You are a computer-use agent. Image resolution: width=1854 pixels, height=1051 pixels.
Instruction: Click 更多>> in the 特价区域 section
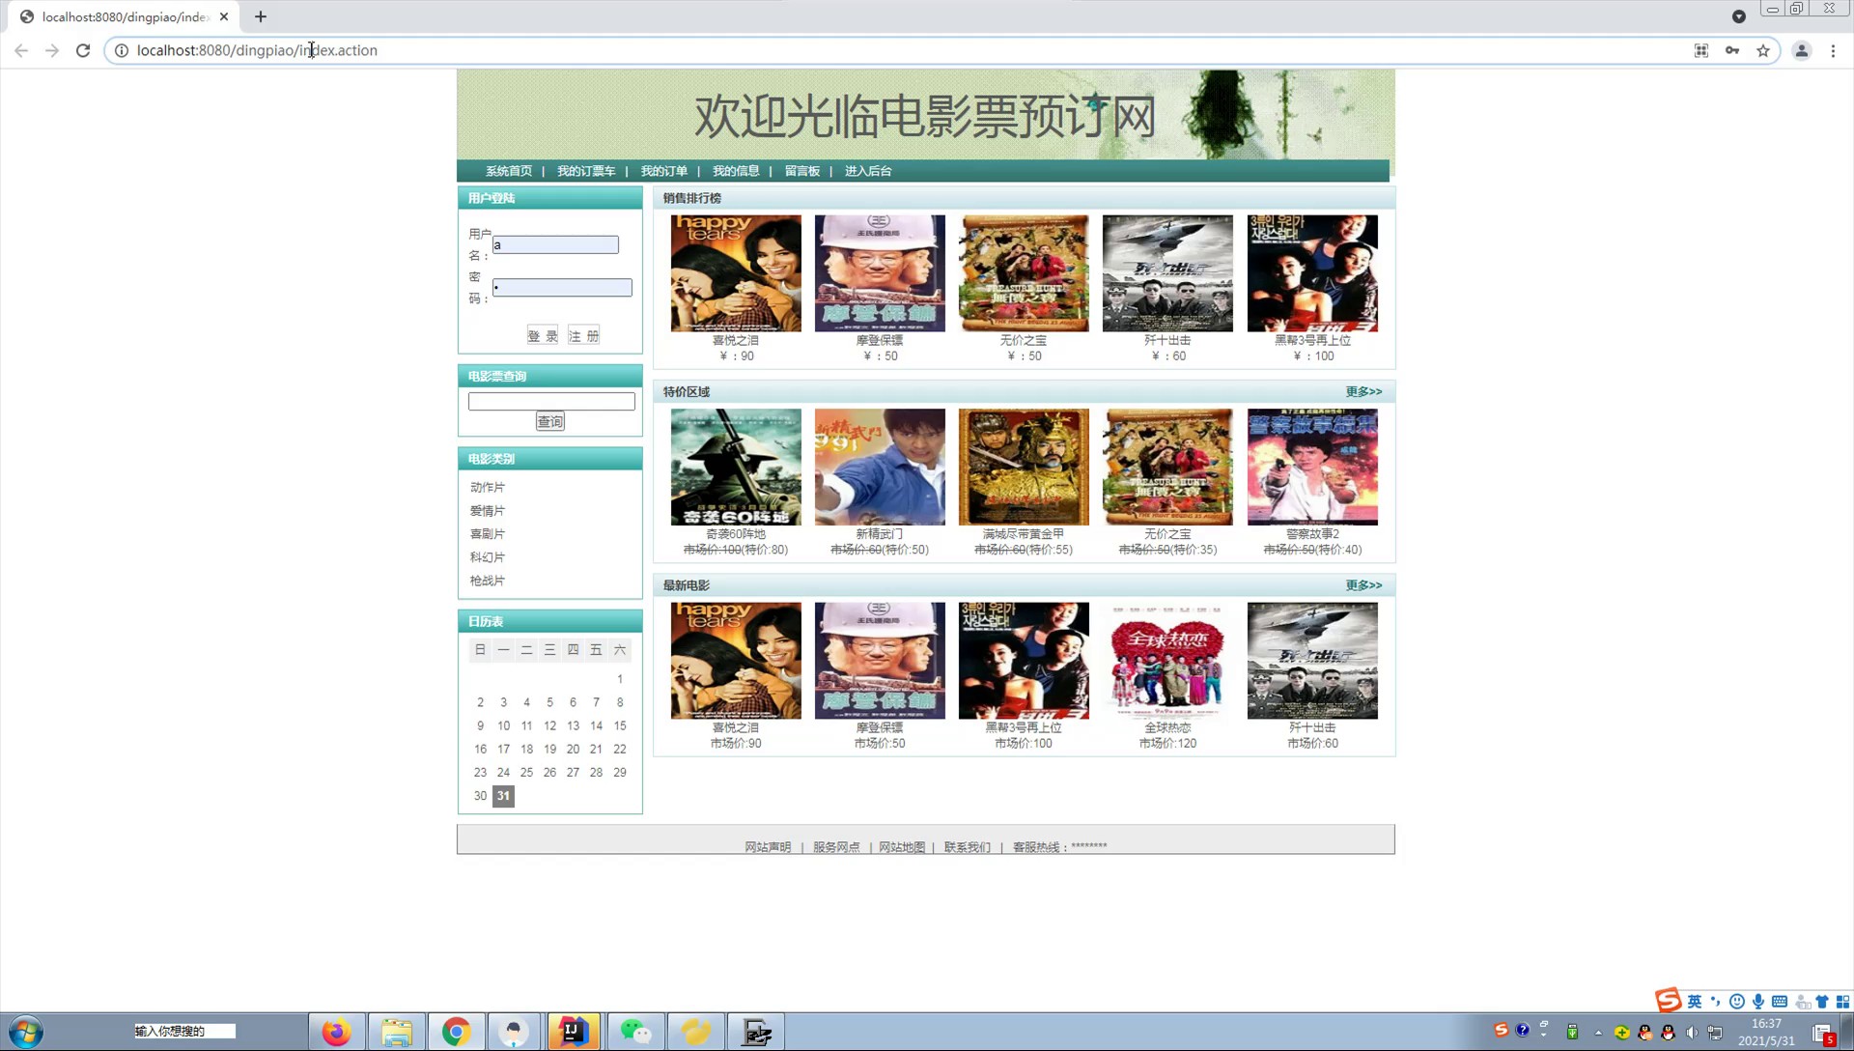[1363, 391]
